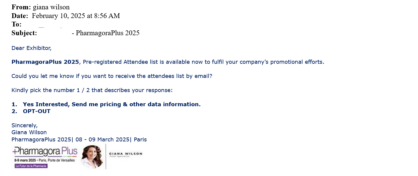Click the bold "Subject:" header label
This screenshot has height=176, width=418.
coord(24,33)
